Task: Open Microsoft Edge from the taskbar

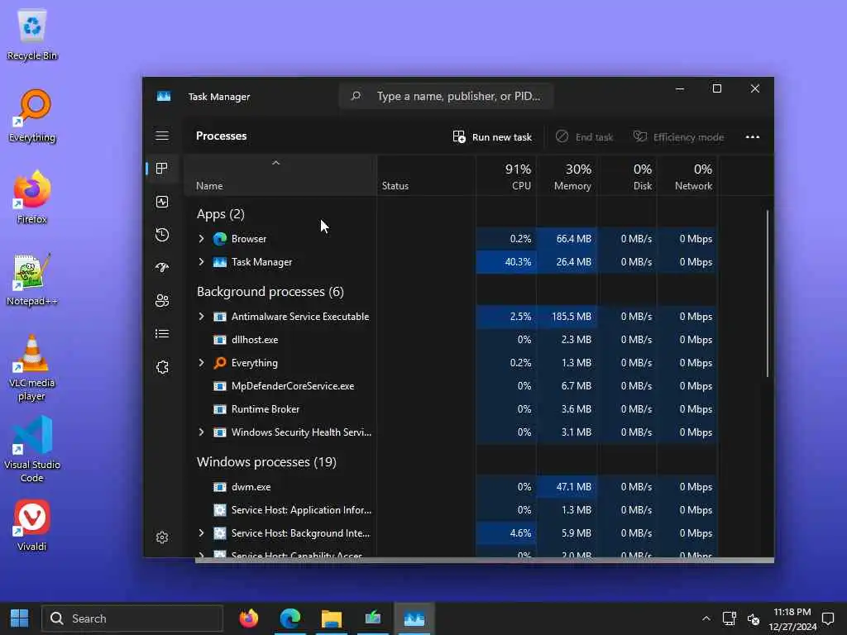Action: (290, 618)
